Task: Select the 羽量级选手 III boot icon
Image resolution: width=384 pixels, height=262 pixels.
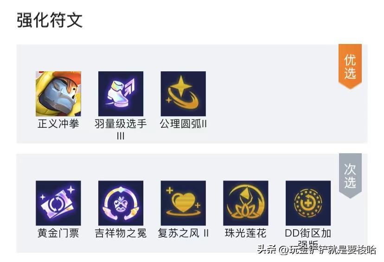Action: (121, 94)
